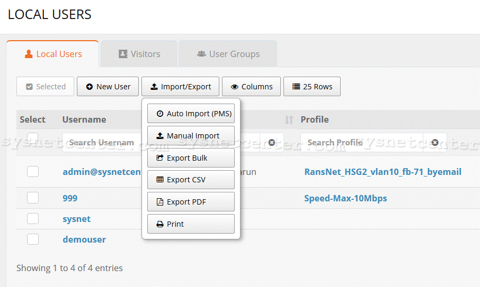480x287 pixels.
Task: Check the box for demouser
Action: point(33,239)
